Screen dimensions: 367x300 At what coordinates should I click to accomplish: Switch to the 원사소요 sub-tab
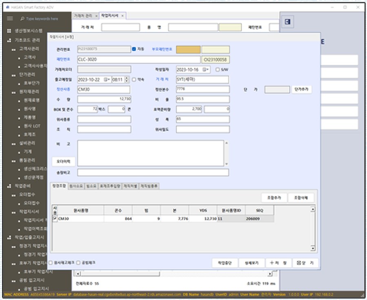[76, 186]
